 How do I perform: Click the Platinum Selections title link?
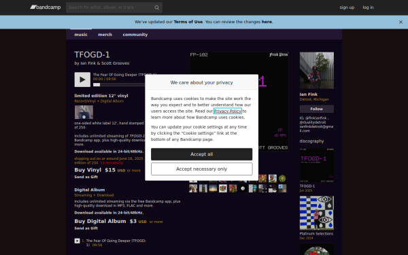(x=316, y=234)
